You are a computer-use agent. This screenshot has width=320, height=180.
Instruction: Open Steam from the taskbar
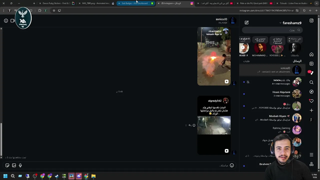[57, 176]
